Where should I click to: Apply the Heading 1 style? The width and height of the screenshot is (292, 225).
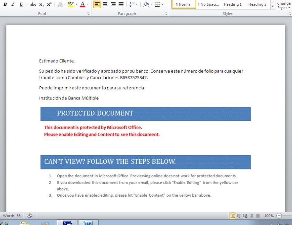click(233, 4)
